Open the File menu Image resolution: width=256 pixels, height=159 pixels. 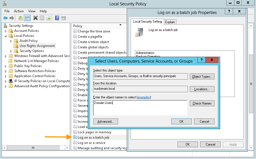(7, 11)
